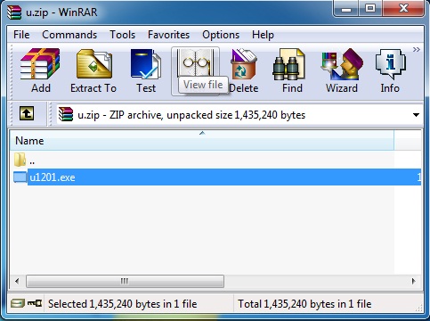Launch the Wizard tool

(x=342, y=71)
